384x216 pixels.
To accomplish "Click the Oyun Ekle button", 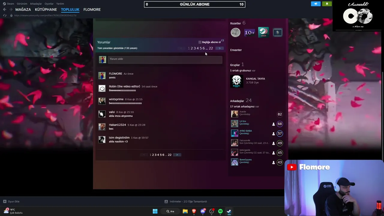I will [11, 202].
